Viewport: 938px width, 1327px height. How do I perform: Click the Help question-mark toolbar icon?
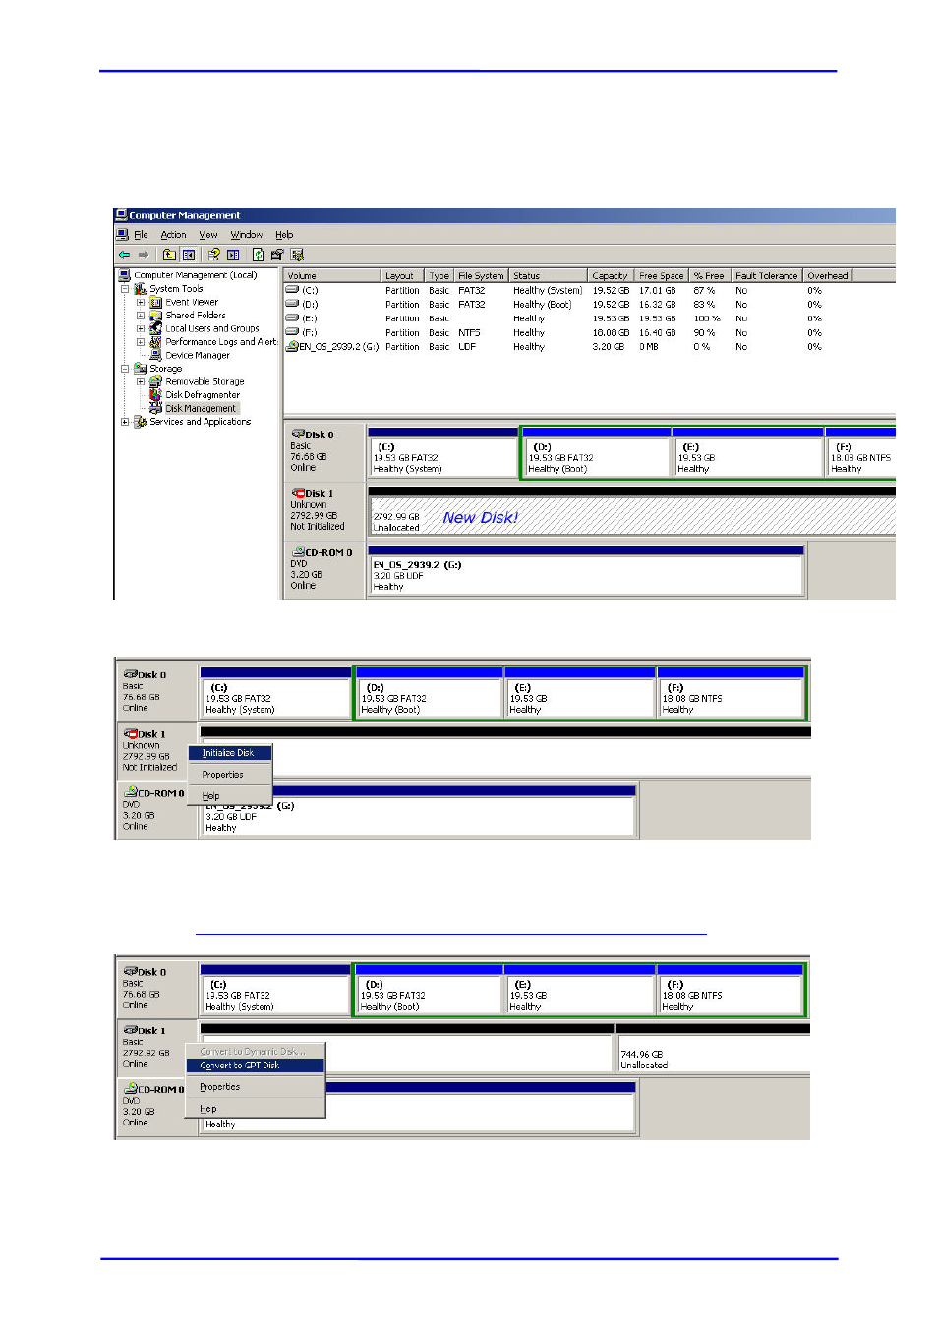click(x=213, y=255)
